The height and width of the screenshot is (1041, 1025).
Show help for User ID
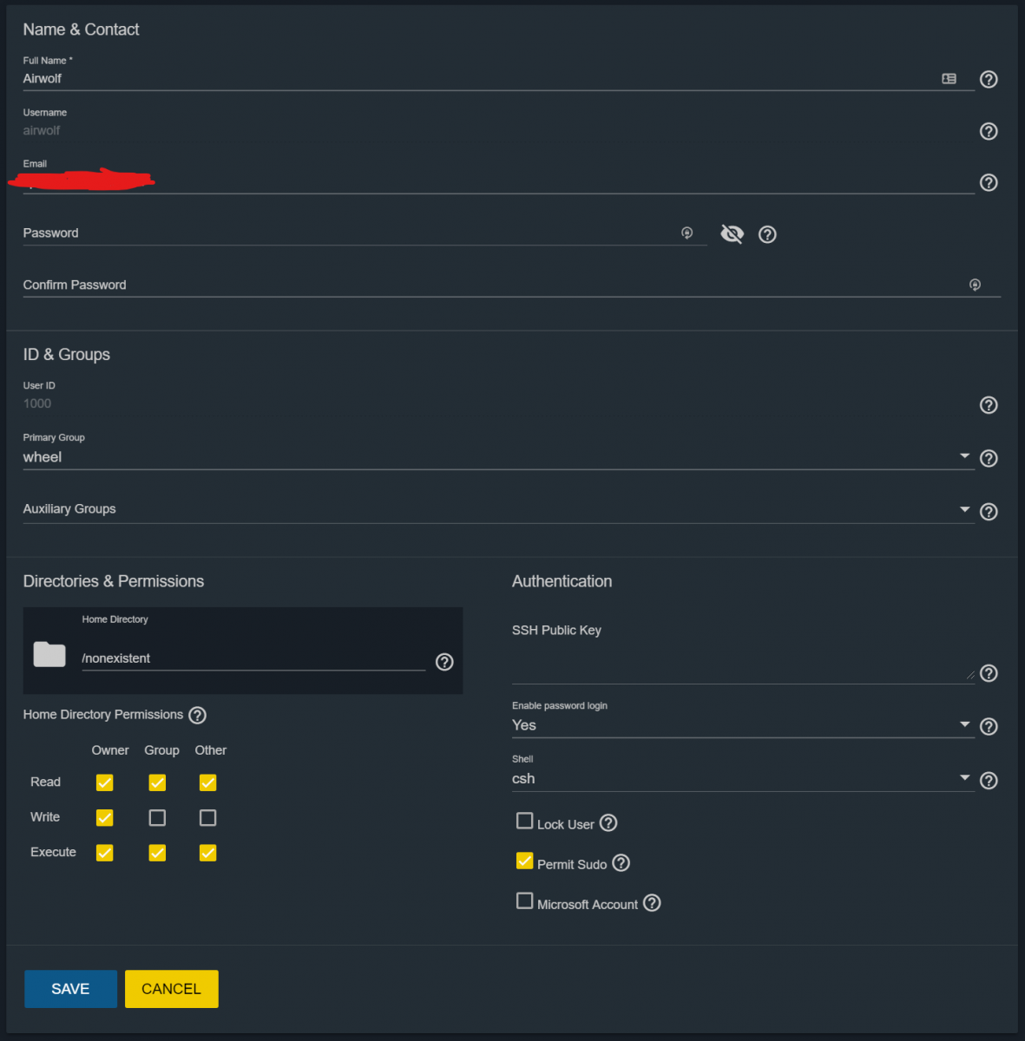(x=989, y=405)
